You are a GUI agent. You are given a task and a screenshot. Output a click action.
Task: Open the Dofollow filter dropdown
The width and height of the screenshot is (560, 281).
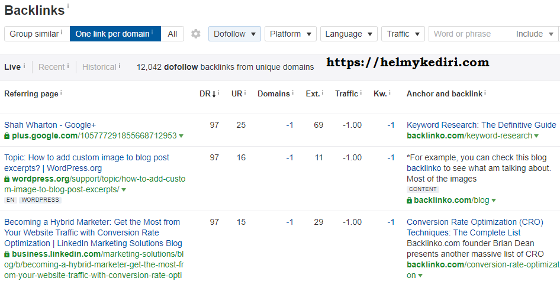click(234, 34)
